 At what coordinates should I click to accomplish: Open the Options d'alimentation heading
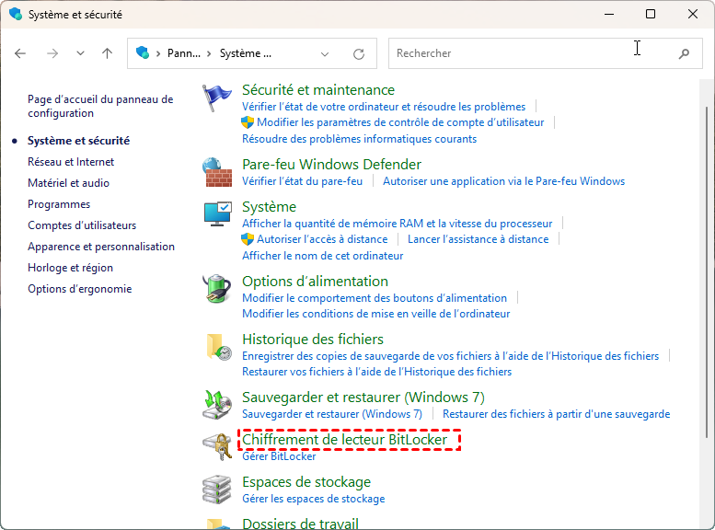point(315,281)
